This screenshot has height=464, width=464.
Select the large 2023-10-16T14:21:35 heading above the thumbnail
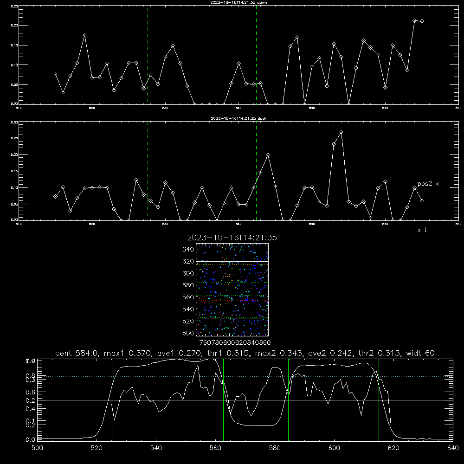(232, 238)
